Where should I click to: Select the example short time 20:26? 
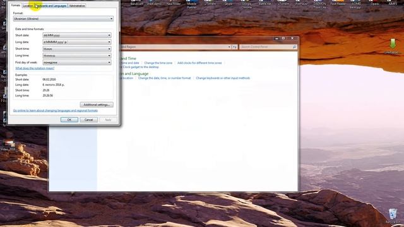46,90
